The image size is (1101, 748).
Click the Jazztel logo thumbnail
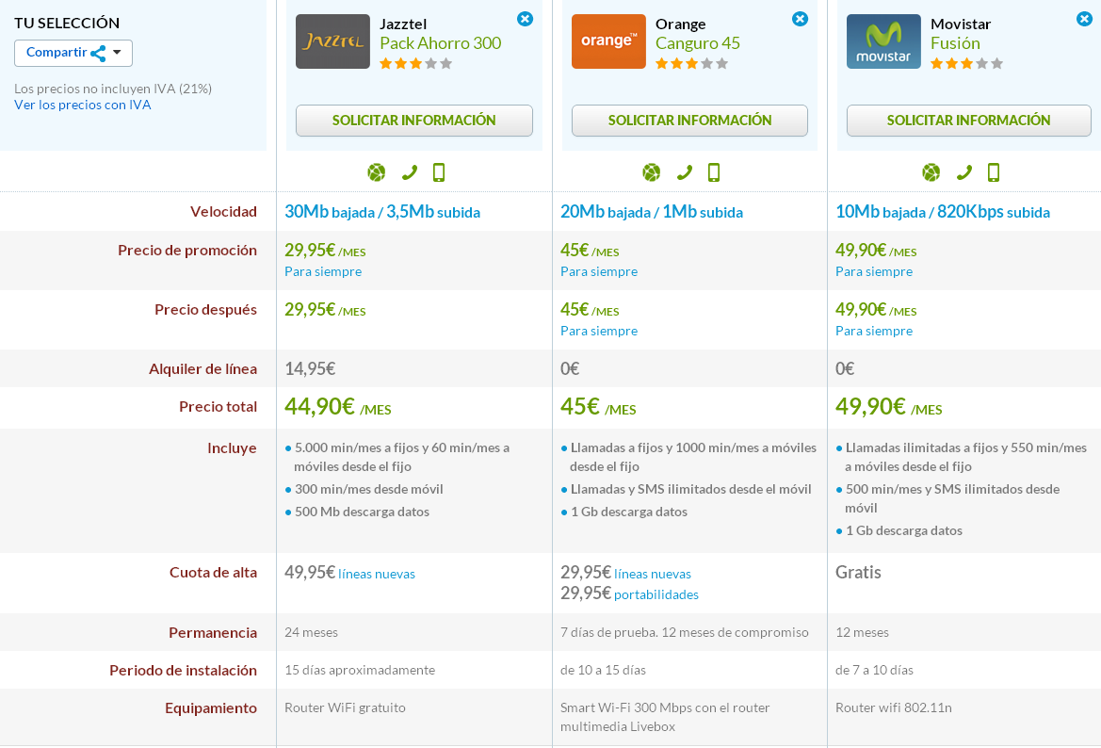click(332, 41)
